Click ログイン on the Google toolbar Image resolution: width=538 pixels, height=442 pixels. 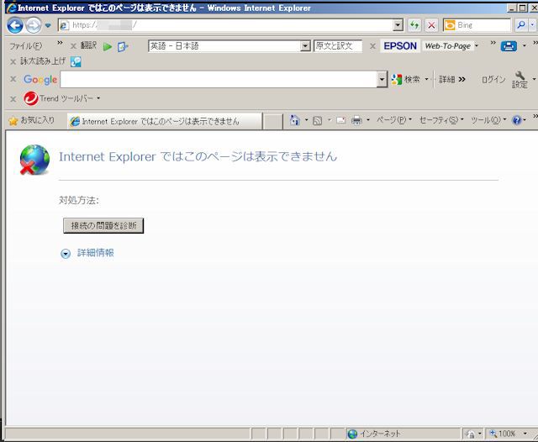[x=493, y=80]
